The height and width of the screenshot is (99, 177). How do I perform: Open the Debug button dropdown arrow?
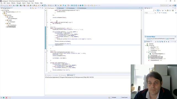click(x=15, y=5)
